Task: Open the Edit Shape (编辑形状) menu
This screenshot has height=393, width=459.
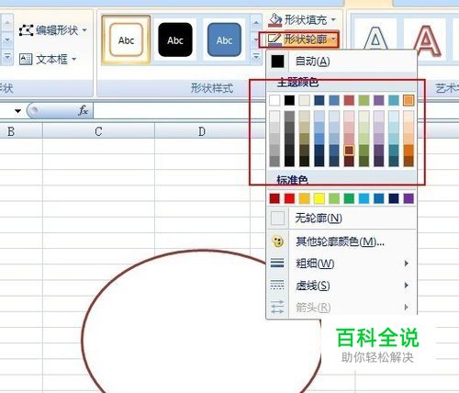Action: (x=52, y=30)
